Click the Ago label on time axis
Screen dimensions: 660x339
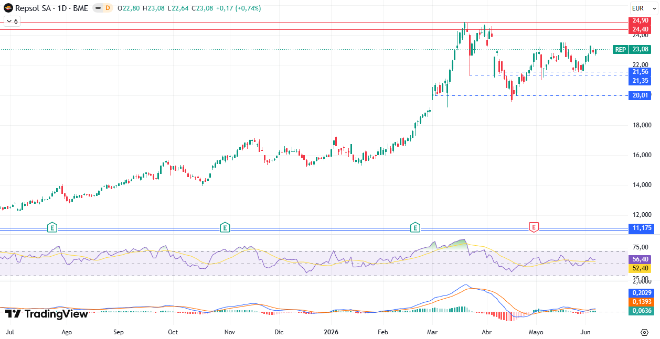[66, 332]
